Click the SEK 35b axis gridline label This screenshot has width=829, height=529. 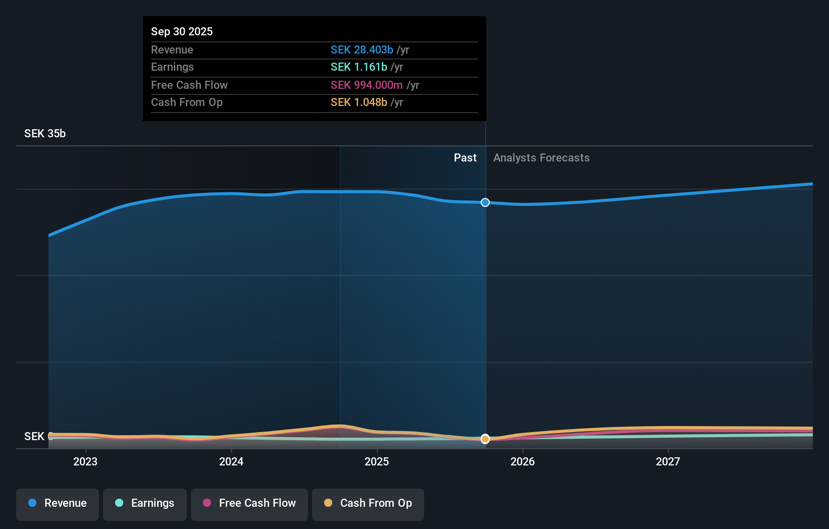click(x=45, y=133)
